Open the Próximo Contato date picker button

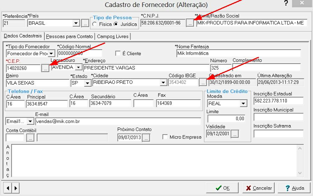146,138
